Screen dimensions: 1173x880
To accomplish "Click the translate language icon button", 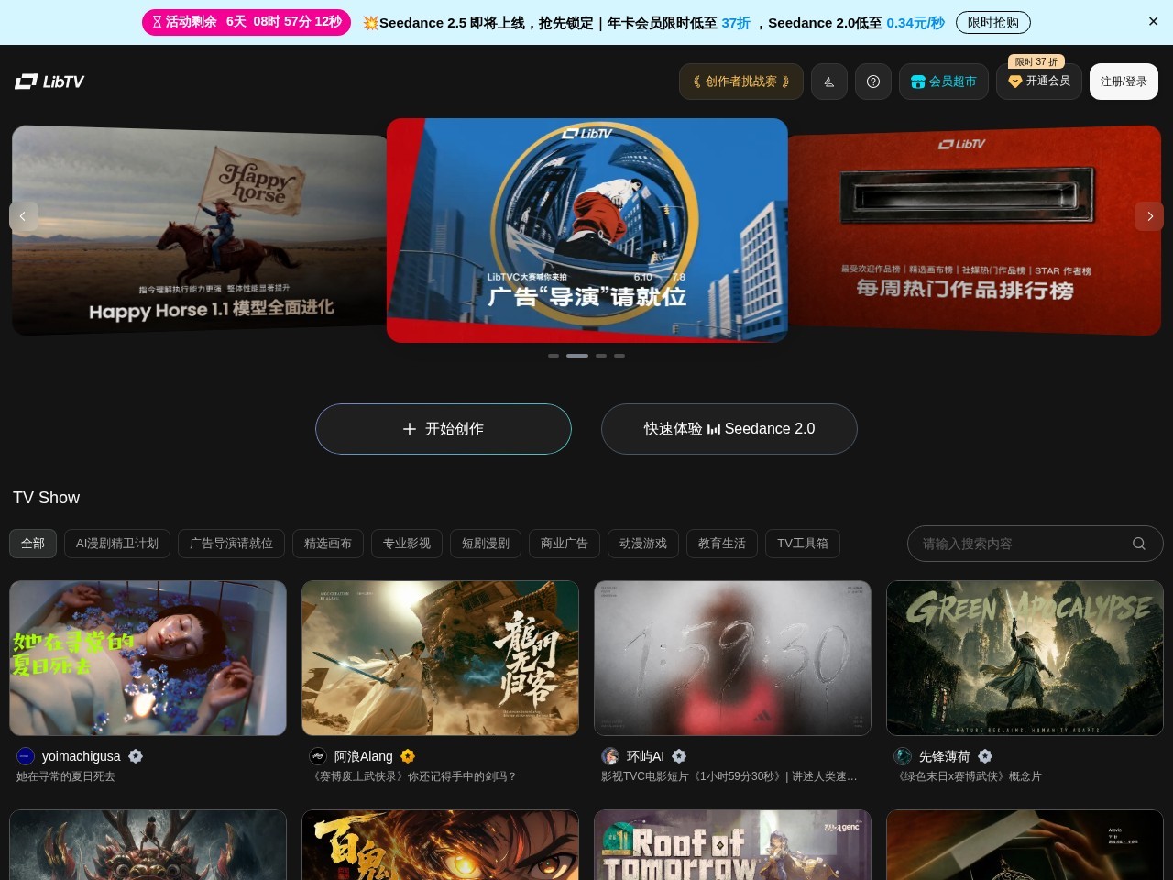I will pyautogui.click(x=829, y=82).
